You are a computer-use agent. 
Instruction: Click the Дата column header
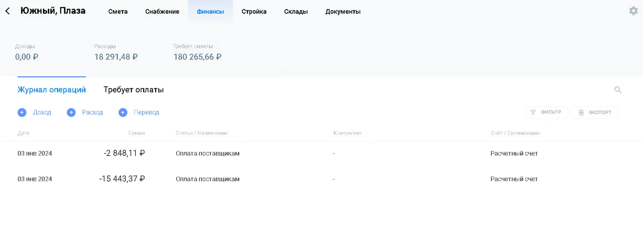click(24, 133)
